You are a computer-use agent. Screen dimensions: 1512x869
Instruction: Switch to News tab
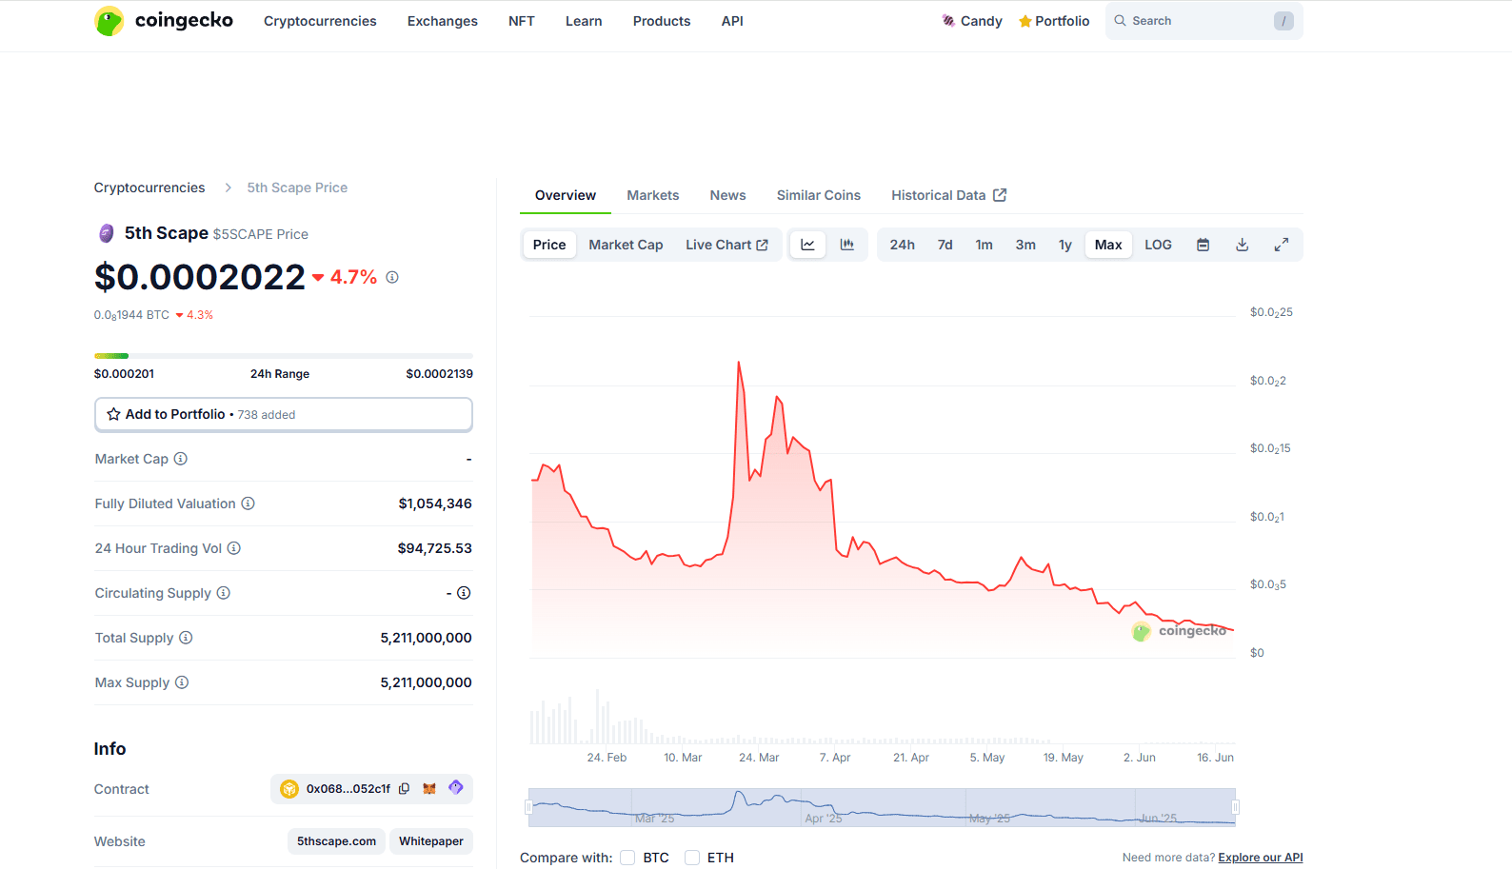[728, 195]
